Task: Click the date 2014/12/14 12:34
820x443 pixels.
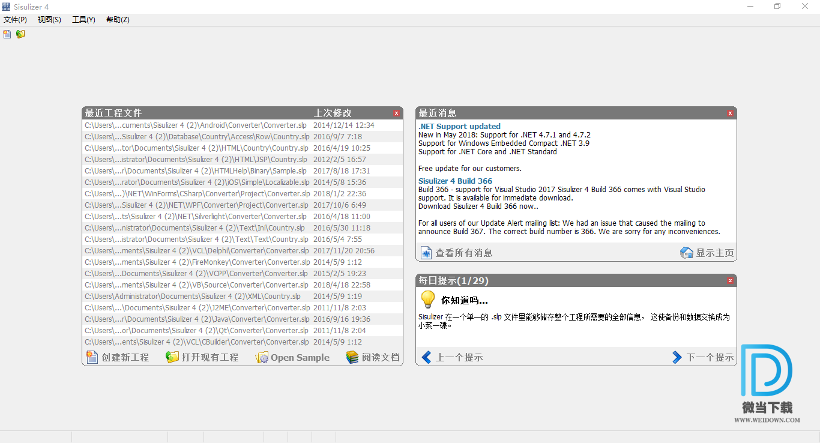Action: [344, 125]
